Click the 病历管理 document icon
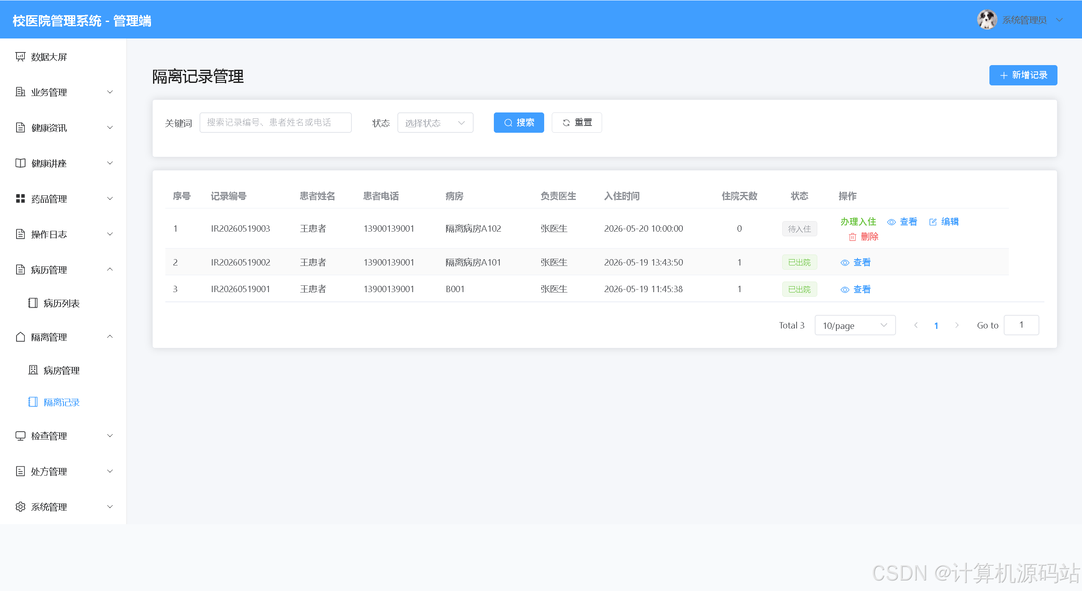The height and width of the screenshot is (591, 1082). click(x=20, y=269)
